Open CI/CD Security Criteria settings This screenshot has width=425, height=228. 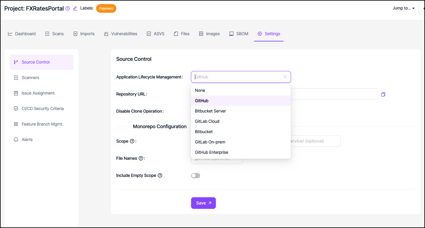coord(43,109)
